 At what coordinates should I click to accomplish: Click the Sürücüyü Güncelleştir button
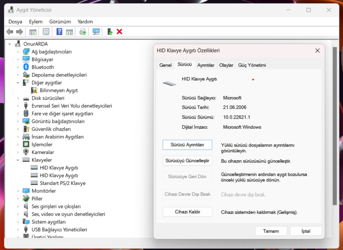point(188,161)
